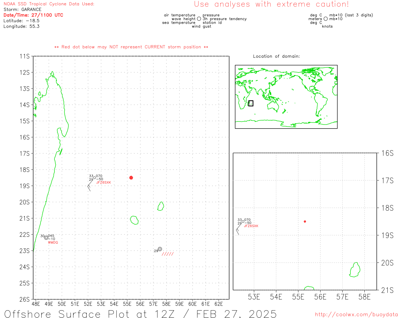Image resolution: width=398 pixels, height=318 pixels.
Task: Click the '21S' label on zoomed map axis
Action: point(387,290)
